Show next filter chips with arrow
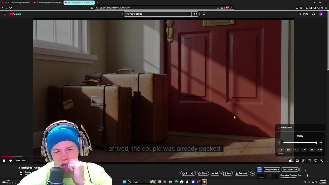The width and height of the screenshot is (329, 185). 305,170
